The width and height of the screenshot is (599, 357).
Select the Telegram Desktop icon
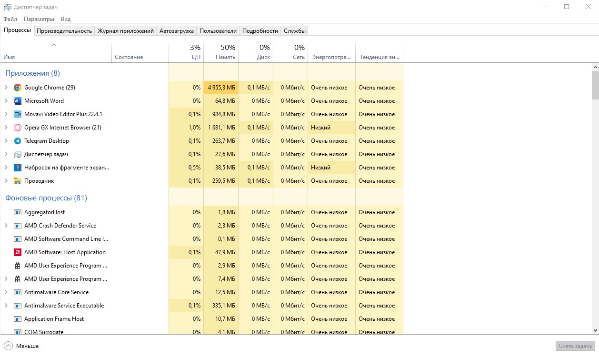point(18,141)
